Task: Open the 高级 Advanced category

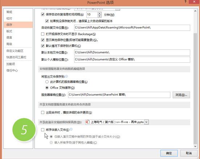Action: tap(18, 44)
